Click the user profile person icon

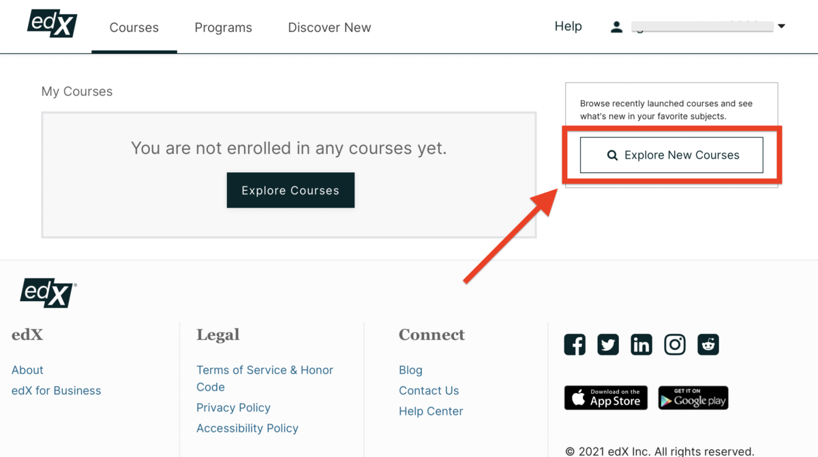coord(616,27)
